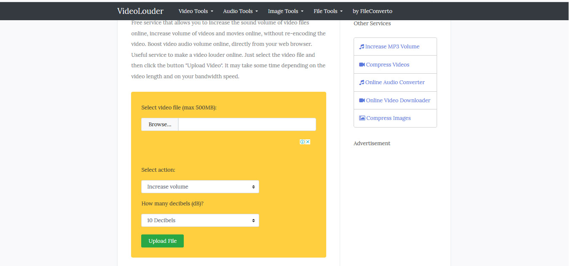Viewport: 569px width, 266px height.
Task: Click 'Select video file (max 500MB):' label
Action: pyautogui.click(x=179, y=108)
